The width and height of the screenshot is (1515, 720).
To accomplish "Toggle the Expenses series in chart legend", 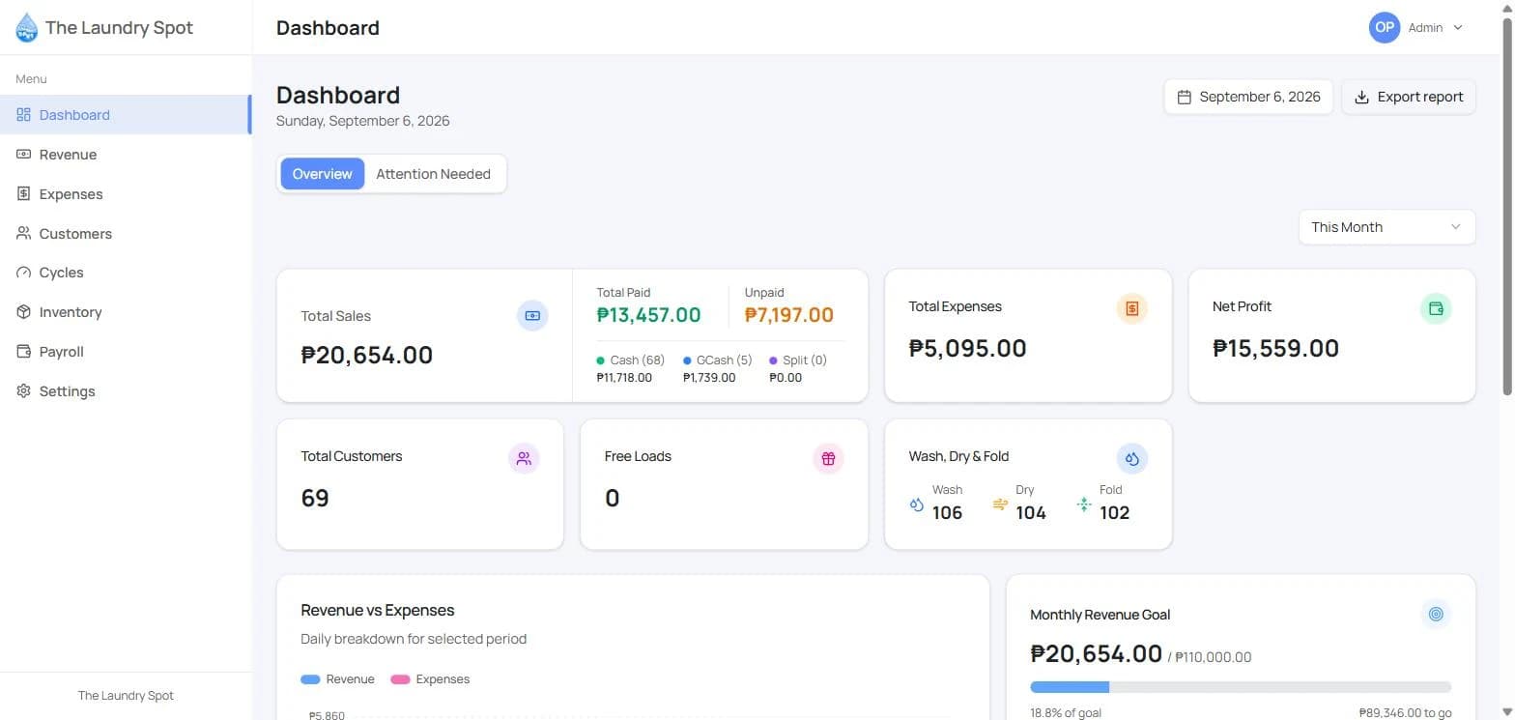I will (x=430, y=679).
